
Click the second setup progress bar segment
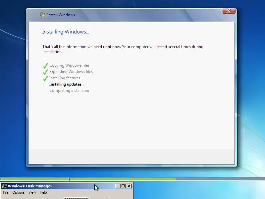pyautogui.click(x=167, y=179)
